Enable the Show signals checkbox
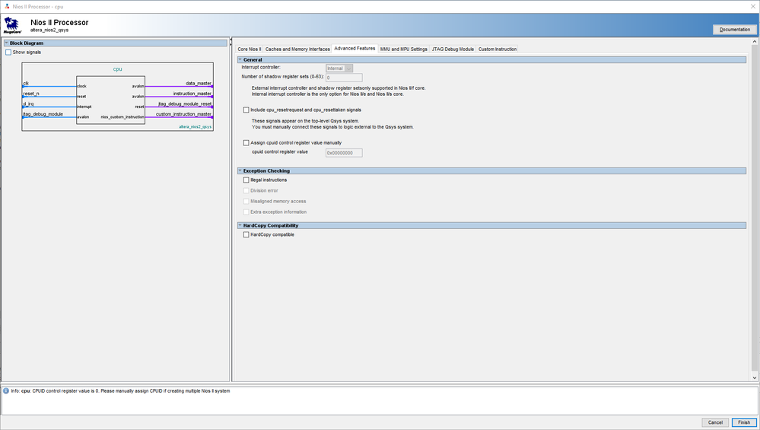 [x=8, y=53]
